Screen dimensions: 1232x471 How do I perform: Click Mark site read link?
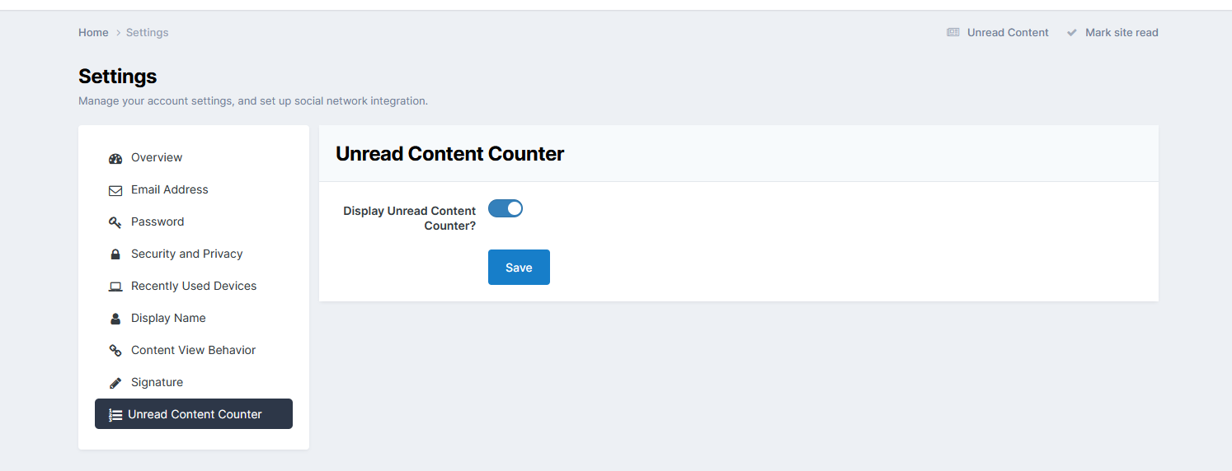tap(1121, 33)
